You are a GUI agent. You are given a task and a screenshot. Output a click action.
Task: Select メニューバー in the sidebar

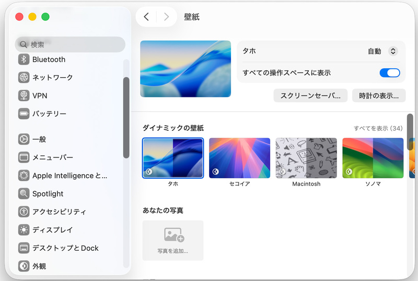(69, 157)
